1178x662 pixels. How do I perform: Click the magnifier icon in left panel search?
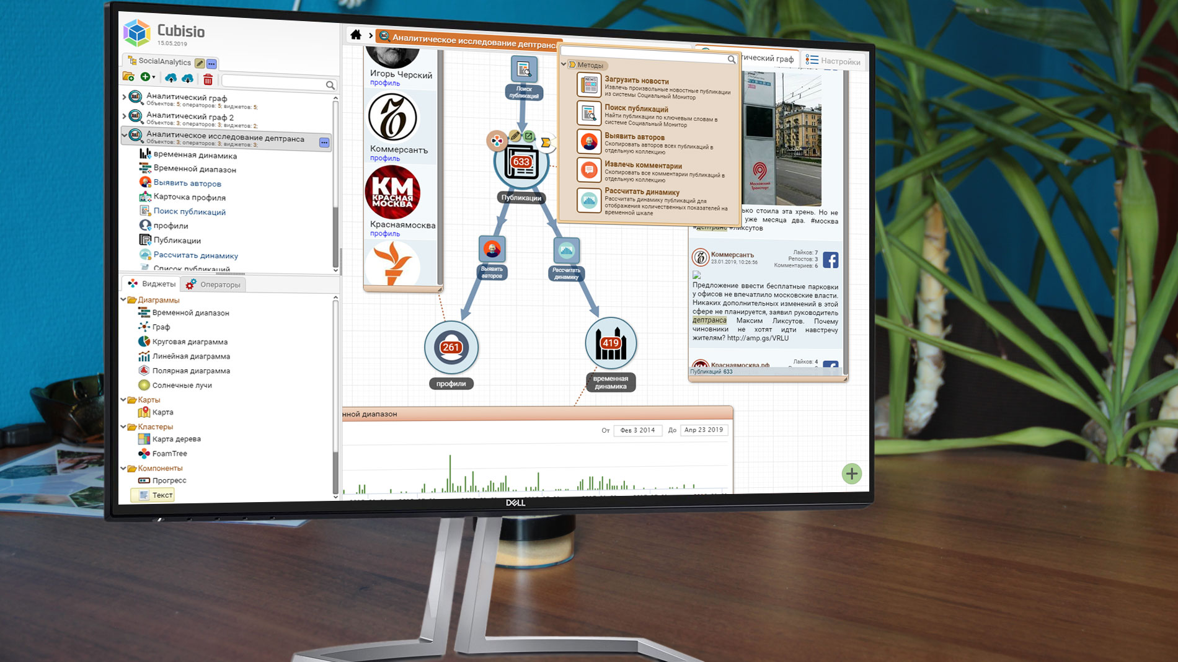click(330, 85)
